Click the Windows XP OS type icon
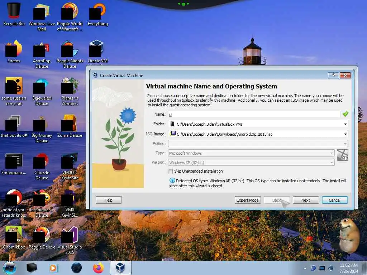The width and height of the screenshot is (367, 275). coord(342,155)
